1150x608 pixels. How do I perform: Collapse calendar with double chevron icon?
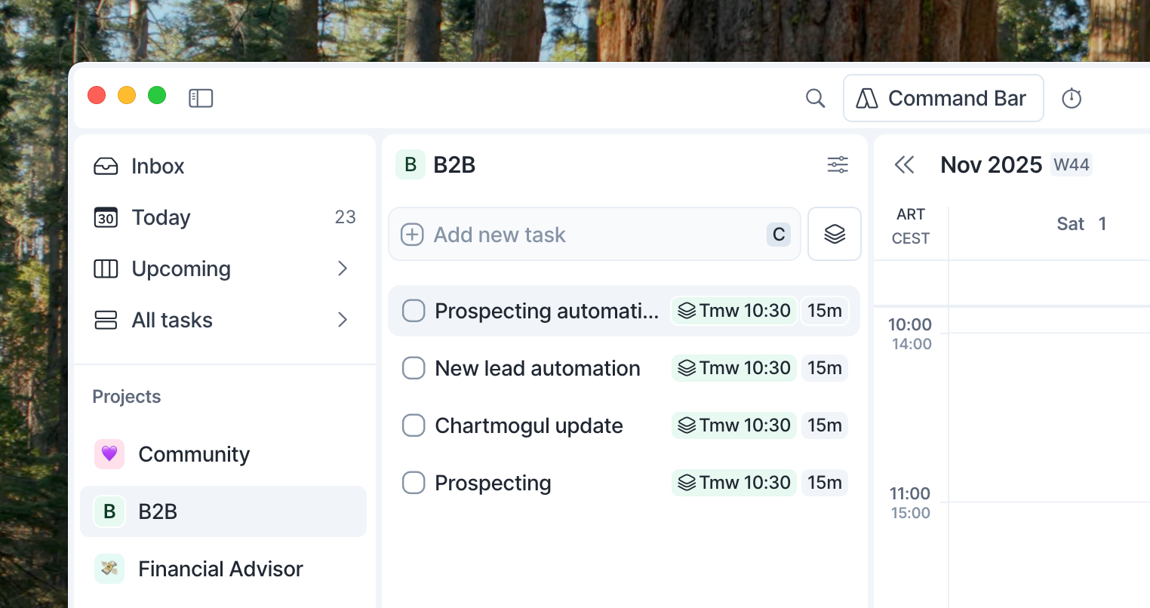[904, 164]
